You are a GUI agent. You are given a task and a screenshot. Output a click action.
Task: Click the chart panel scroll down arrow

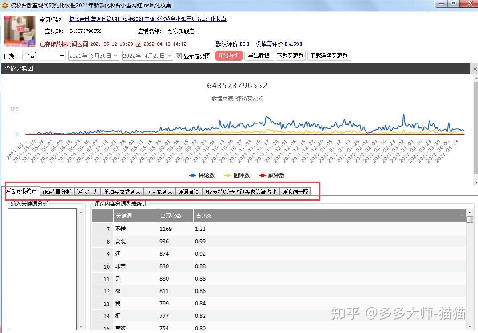pos(476,183)
